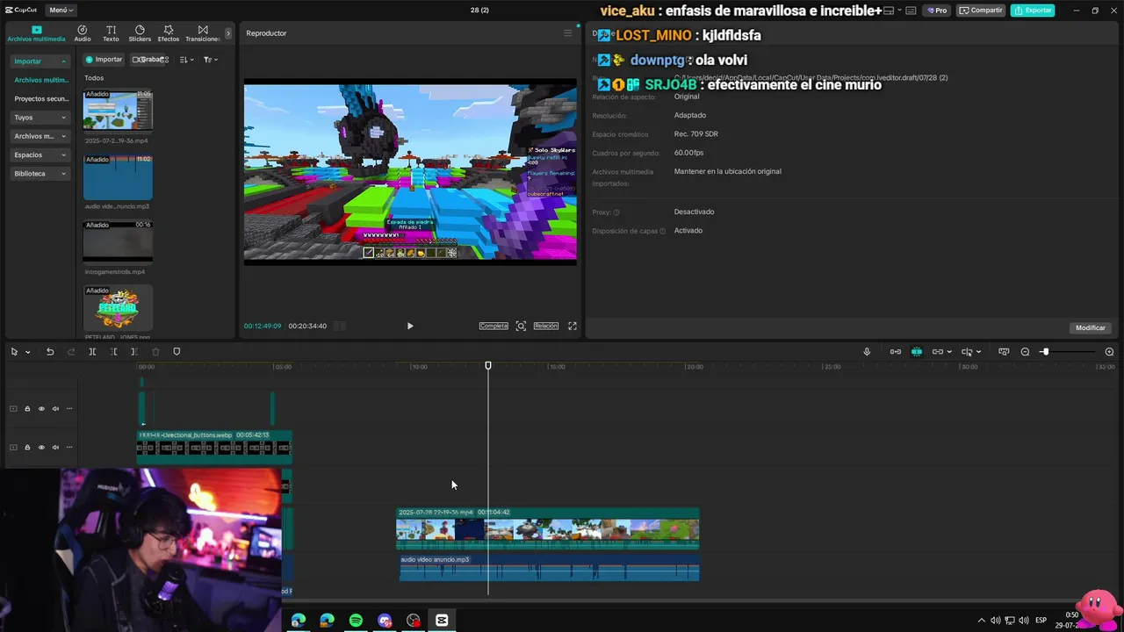
Task: Click the Pro button
Action: click(x=936, y=11)
